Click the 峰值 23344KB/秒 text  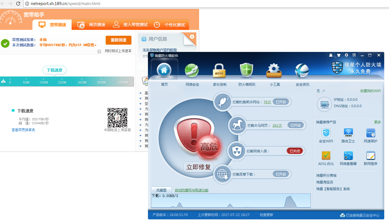34,123
